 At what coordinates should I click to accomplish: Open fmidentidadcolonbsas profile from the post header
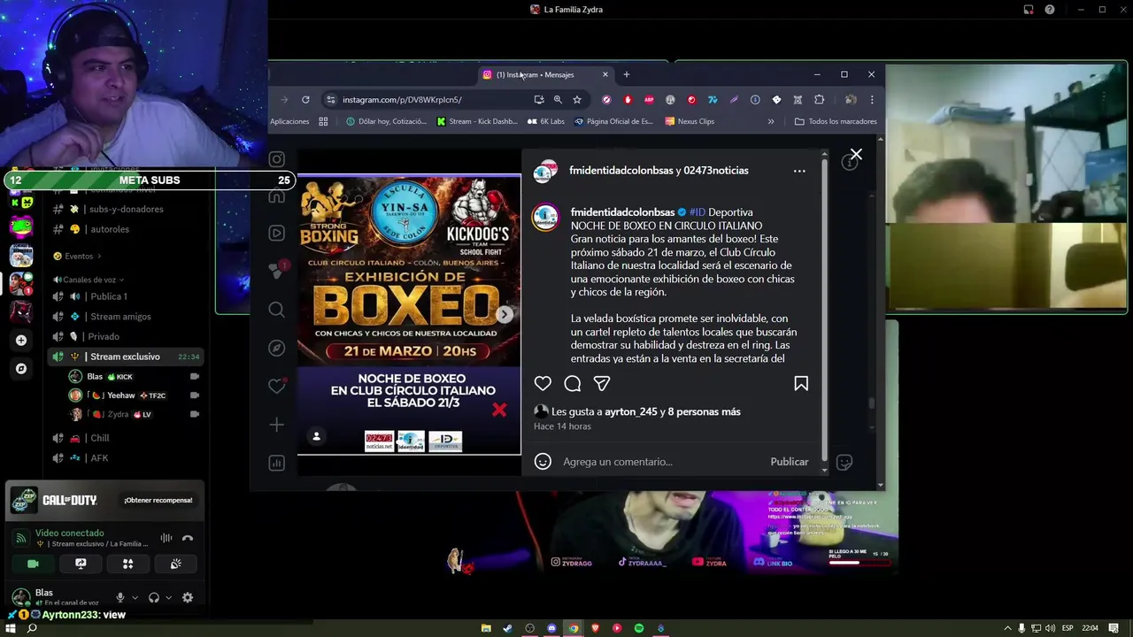click(x=621, y=171)
